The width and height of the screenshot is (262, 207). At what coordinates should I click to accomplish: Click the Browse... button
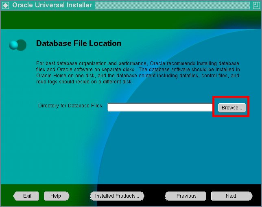pos(232,108)
